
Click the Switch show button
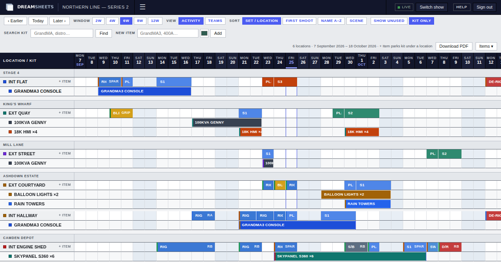pyautogui.click(x=432, y=7)
